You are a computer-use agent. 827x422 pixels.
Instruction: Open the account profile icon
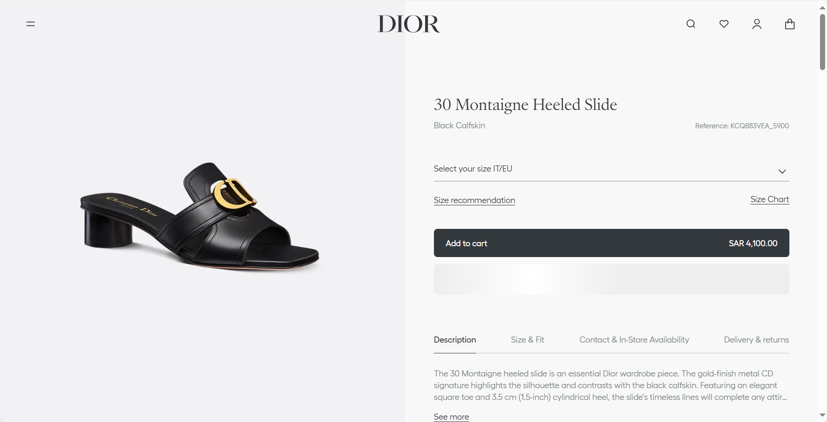point(757,24)
